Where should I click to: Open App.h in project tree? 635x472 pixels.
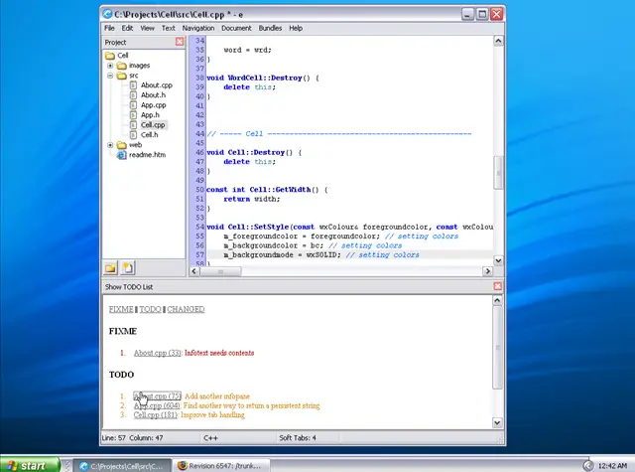pyautogui.click(x=150, y=114)
